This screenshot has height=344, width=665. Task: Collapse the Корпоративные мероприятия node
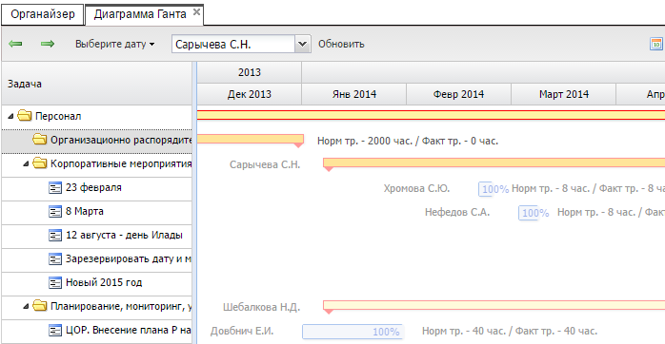(26, 163)
